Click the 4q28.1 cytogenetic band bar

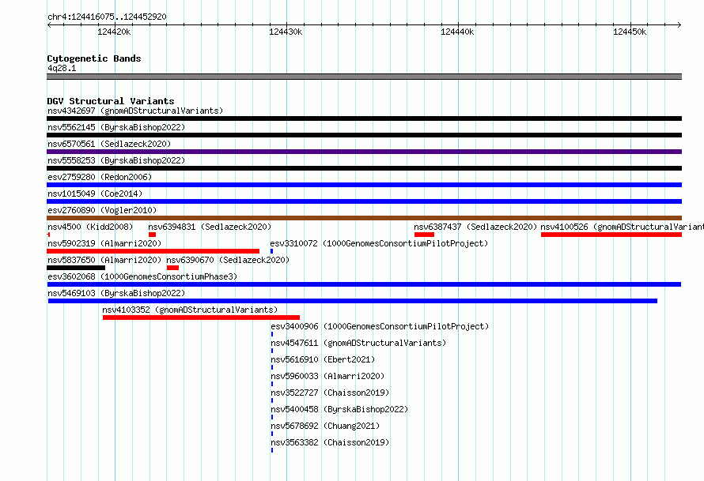coord(364,77)
